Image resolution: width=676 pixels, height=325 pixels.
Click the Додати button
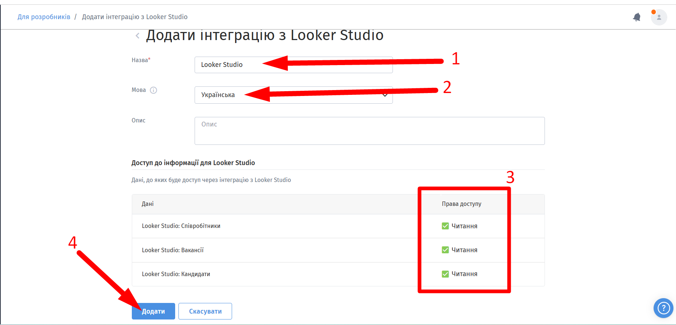tap(153, 311)
